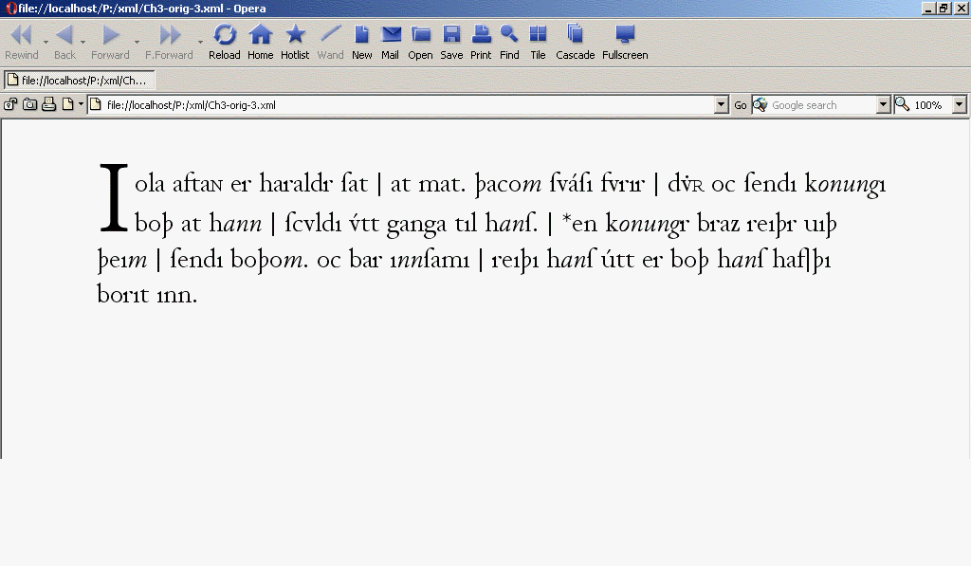
Task: Cascade the open windows
Action: [575, 43]
